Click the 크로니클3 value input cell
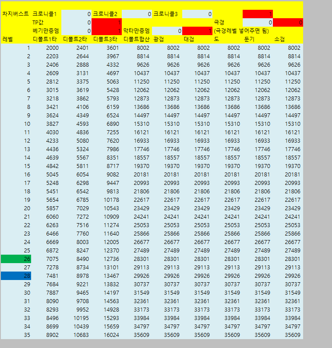332x348 pixels. [x=197, y=14]
